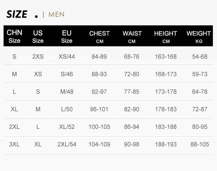Click the chest value 88-93

pos(99,74)
